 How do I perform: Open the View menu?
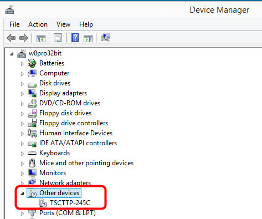tap(63, 24)
